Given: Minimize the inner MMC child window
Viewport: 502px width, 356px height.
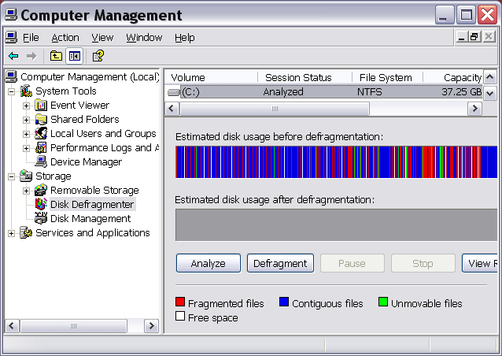Looking at the screenshot, I should click(461, 37).
